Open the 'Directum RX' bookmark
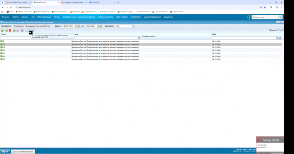 tap(75, 11)
